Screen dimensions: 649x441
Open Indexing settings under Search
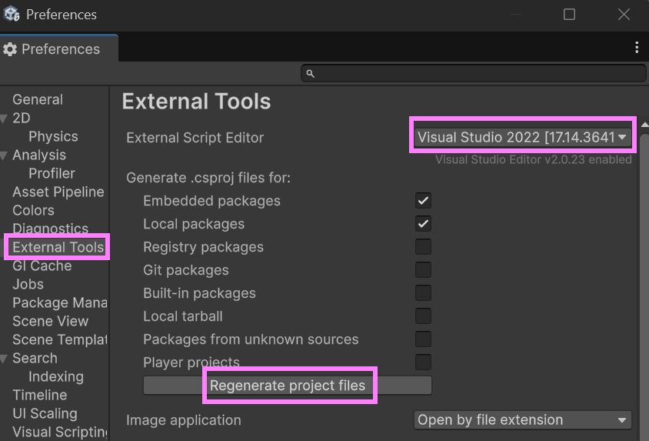pos(56,377)
